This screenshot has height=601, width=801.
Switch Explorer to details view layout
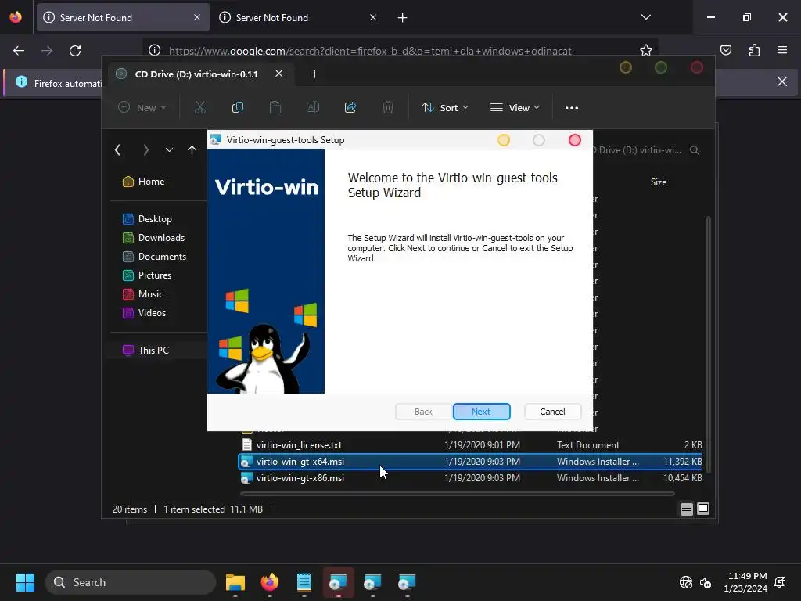tap(687, 509)
